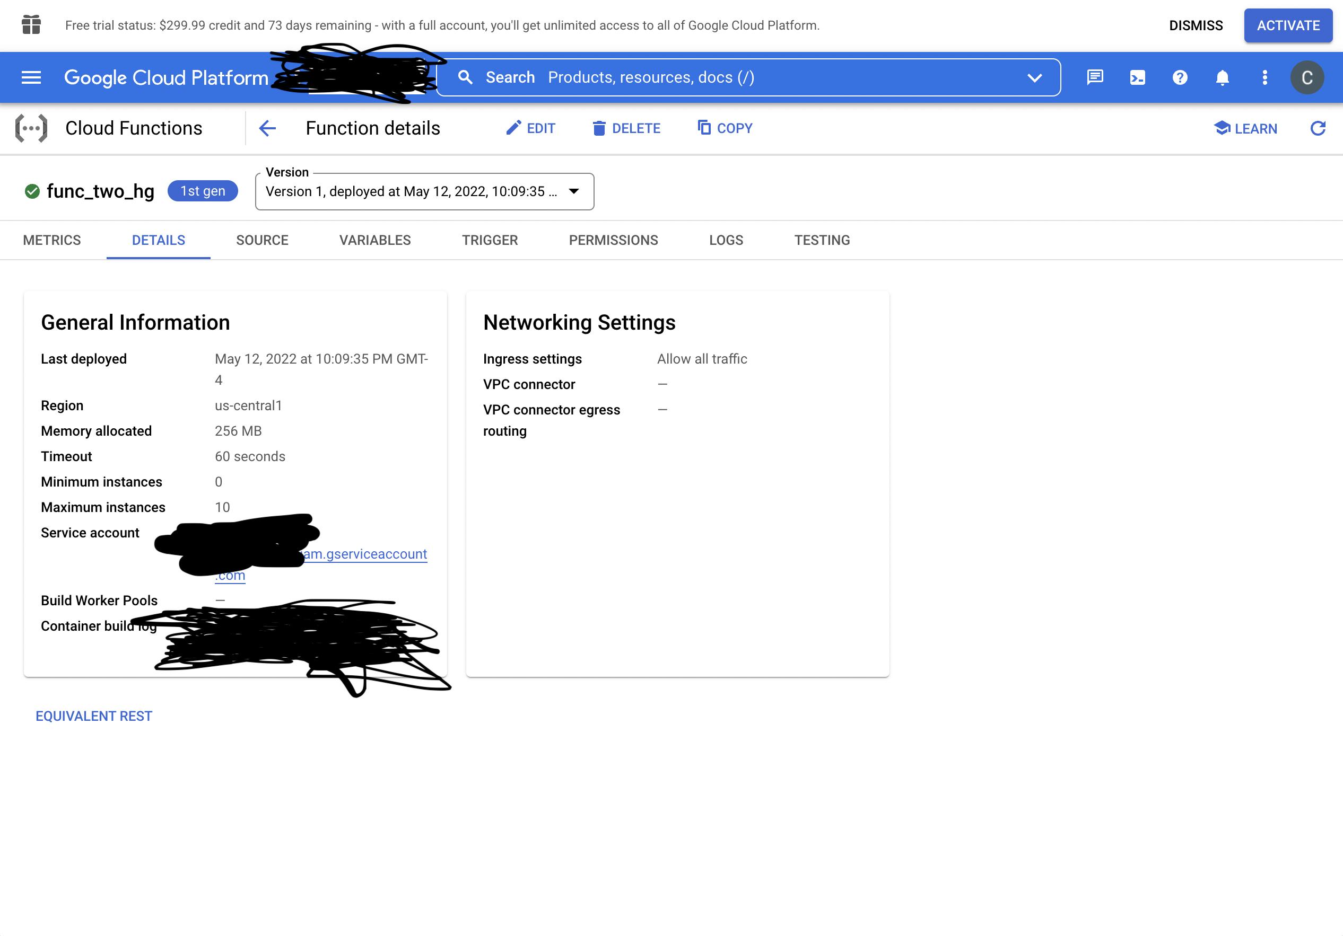Click the 1st gen badge
The width and height of the screenshot is (1343, 936).
tap(203, 191)
